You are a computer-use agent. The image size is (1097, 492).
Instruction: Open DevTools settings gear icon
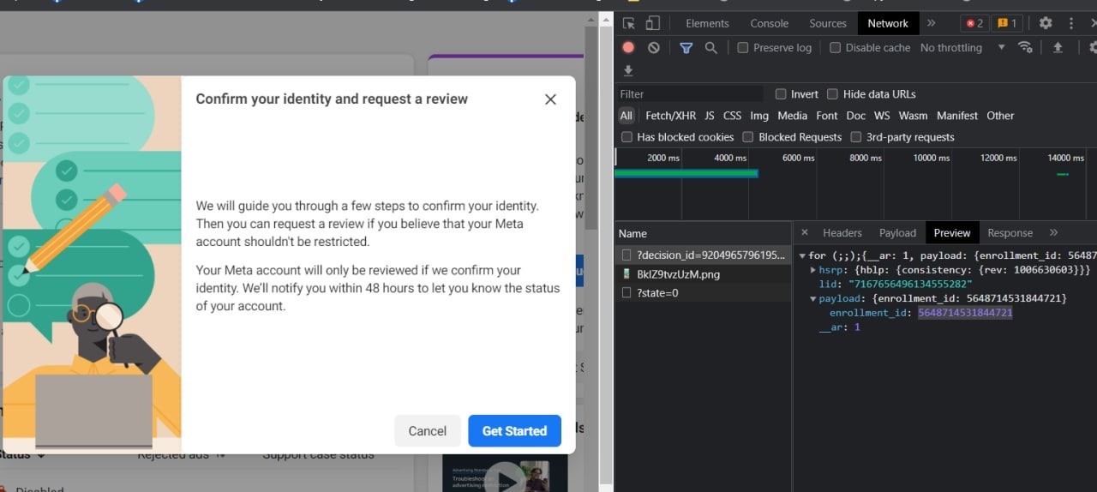pyautogui.click(x=1046, y=23)
